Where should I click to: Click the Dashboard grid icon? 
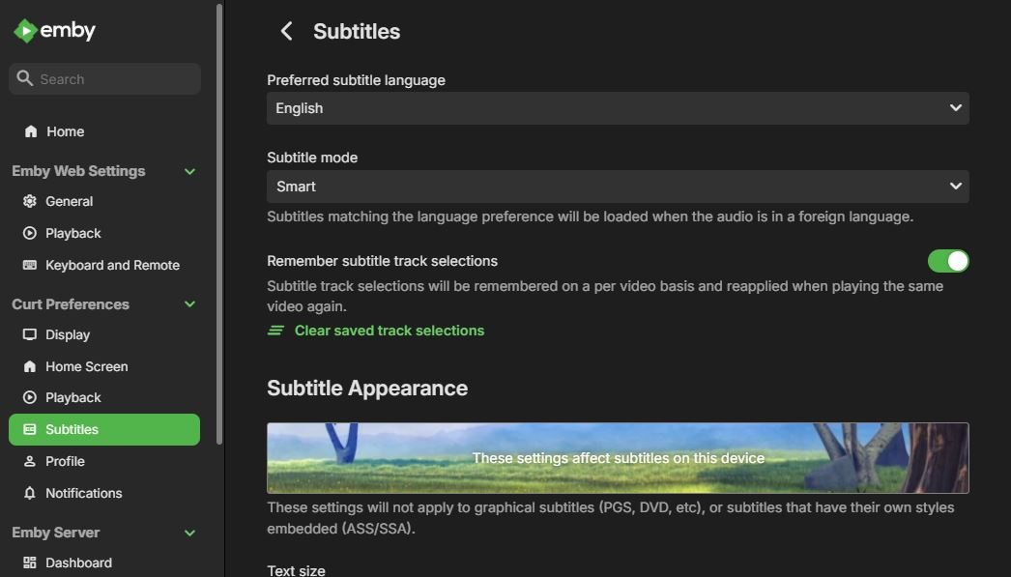pyautogui.click(x=30, y=563)
